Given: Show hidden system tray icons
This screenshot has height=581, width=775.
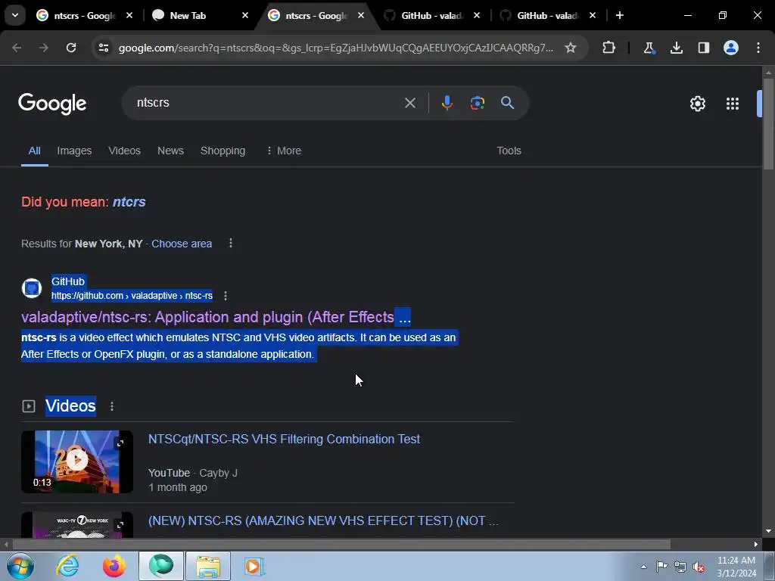Looking at the screenshot, I should click(x=643, y=567).
